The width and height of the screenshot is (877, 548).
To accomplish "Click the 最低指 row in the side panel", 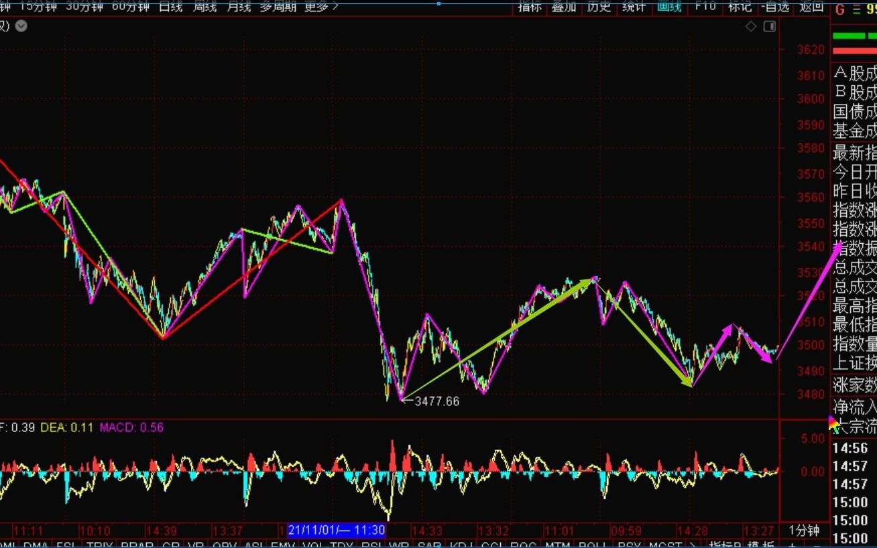I will [854, 326].
